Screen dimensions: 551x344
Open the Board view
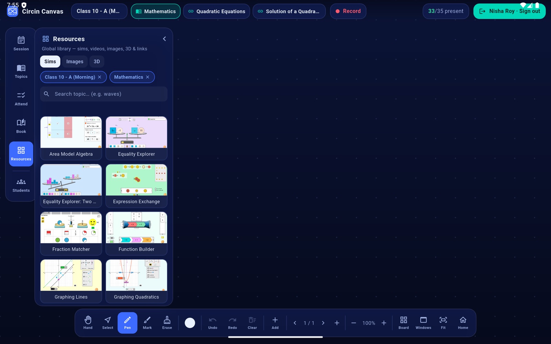[404, 323]
